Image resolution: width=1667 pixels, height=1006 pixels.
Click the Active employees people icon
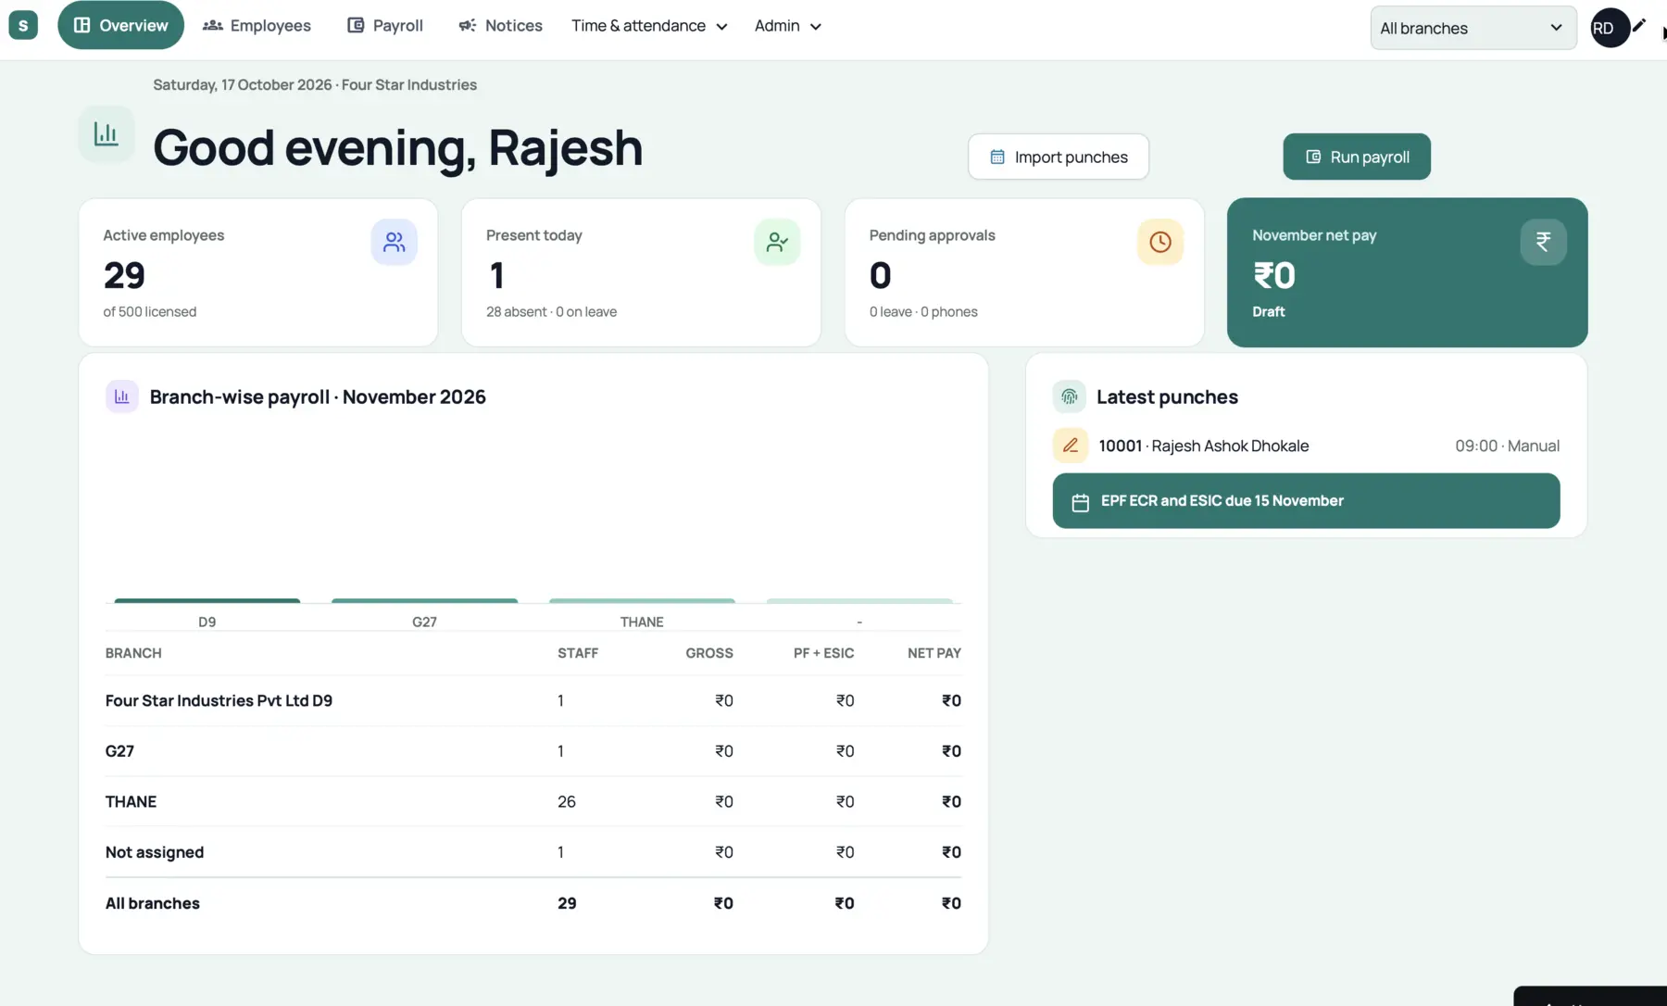[x=395, y=242]
